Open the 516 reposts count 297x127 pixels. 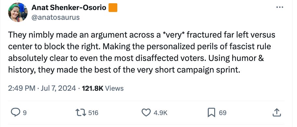coord(93,113)
